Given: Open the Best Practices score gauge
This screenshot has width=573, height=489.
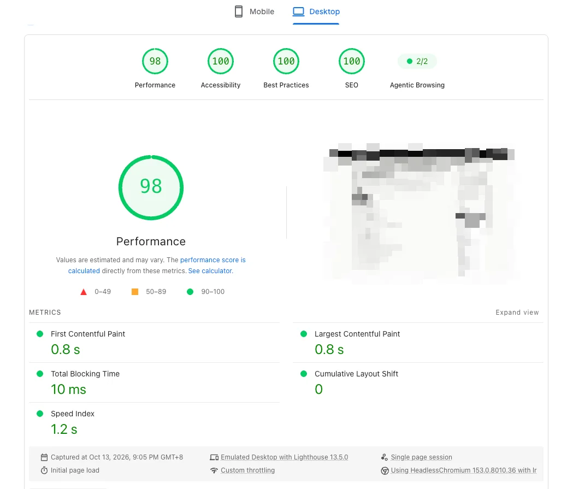Looking at the screenshot, I should (286, 61).
